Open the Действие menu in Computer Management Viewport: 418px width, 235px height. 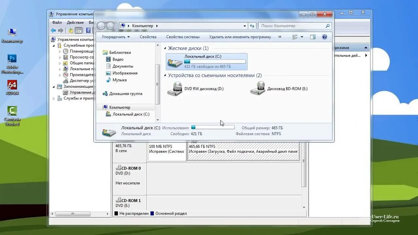[x=75, y=23]
